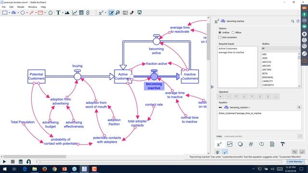
Task: Click the search icon in becoming inactive panel
Action: [293, 21]
